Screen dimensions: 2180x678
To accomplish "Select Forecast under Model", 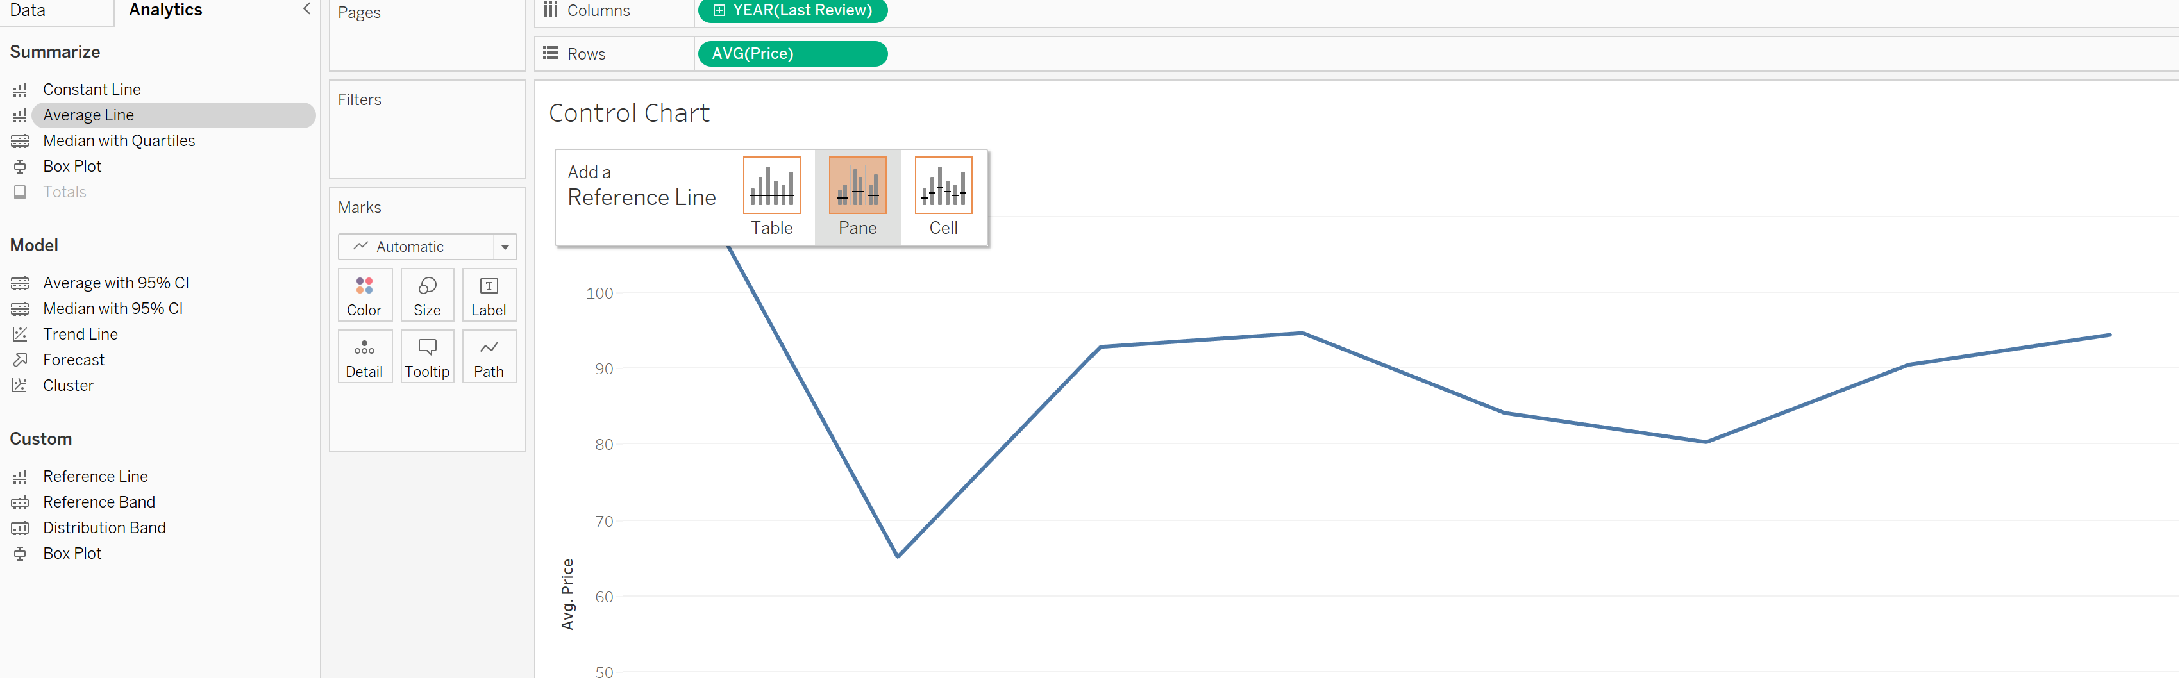I will (74, 360).
